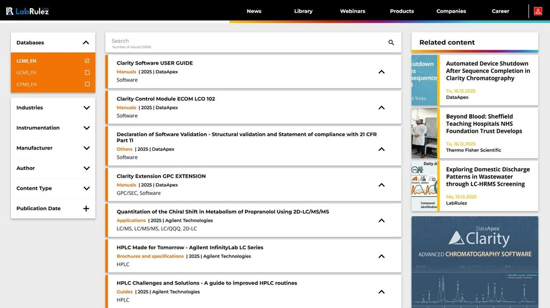Open Quantitation of the Chiral Shift article
This screenshot has width=550, height=308.
click(223, 212)
